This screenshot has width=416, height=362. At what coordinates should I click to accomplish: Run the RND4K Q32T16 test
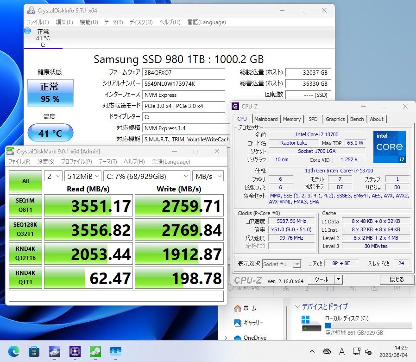[25, 254]
